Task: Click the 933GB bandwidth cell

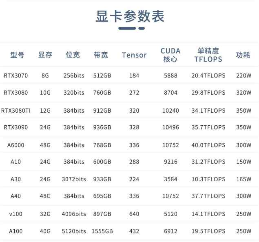Action: [x=102, y=179]
